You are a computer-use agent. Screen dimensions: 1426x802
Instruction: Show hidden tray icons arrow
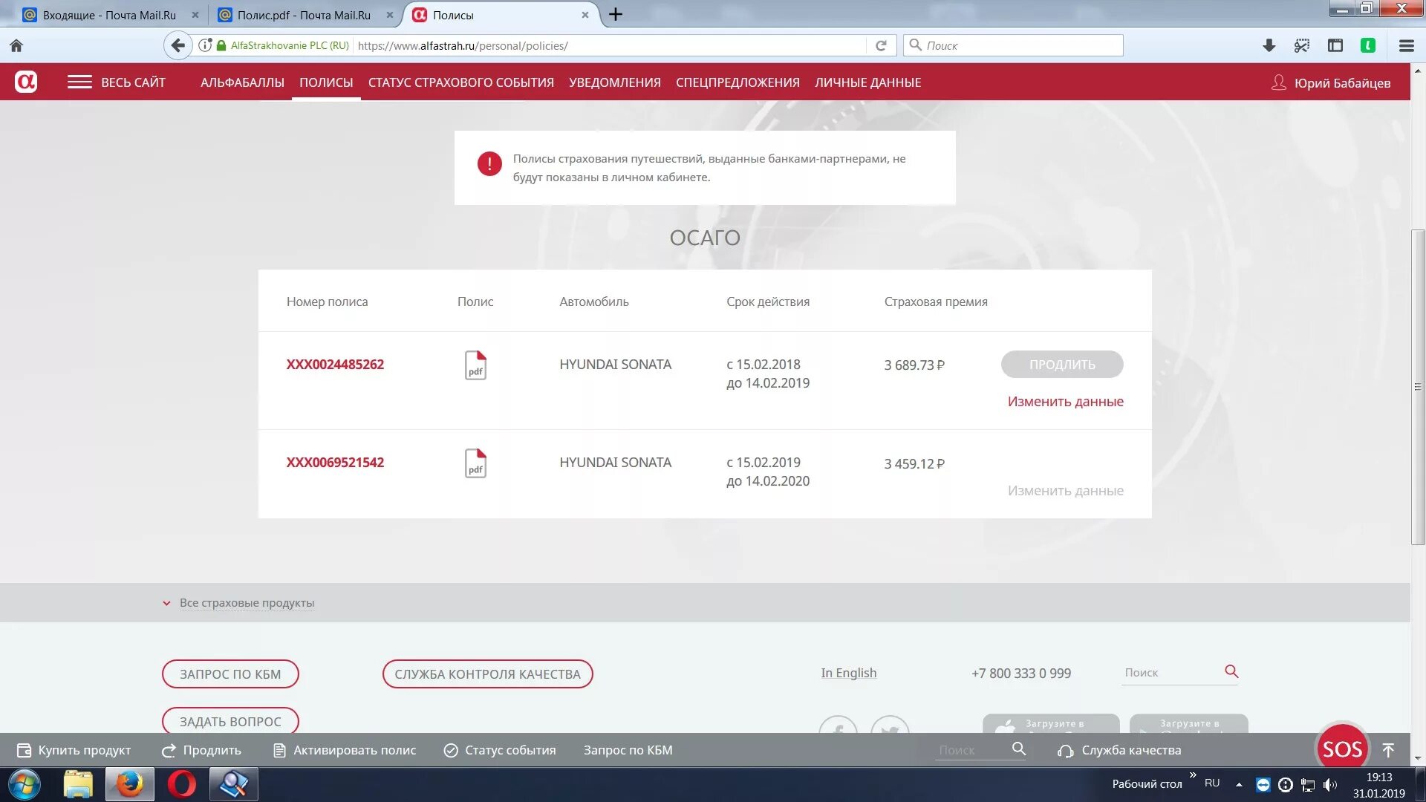(x=1239, y=784)
